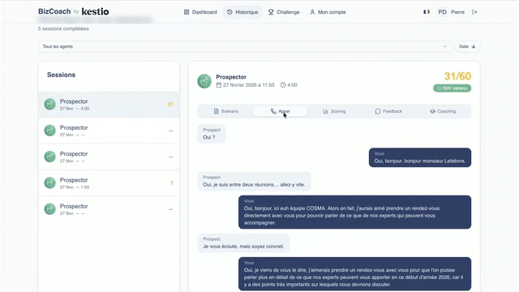Click the Scénario document icon
Viewport: 519px width, 292px height.
(217, 112)
